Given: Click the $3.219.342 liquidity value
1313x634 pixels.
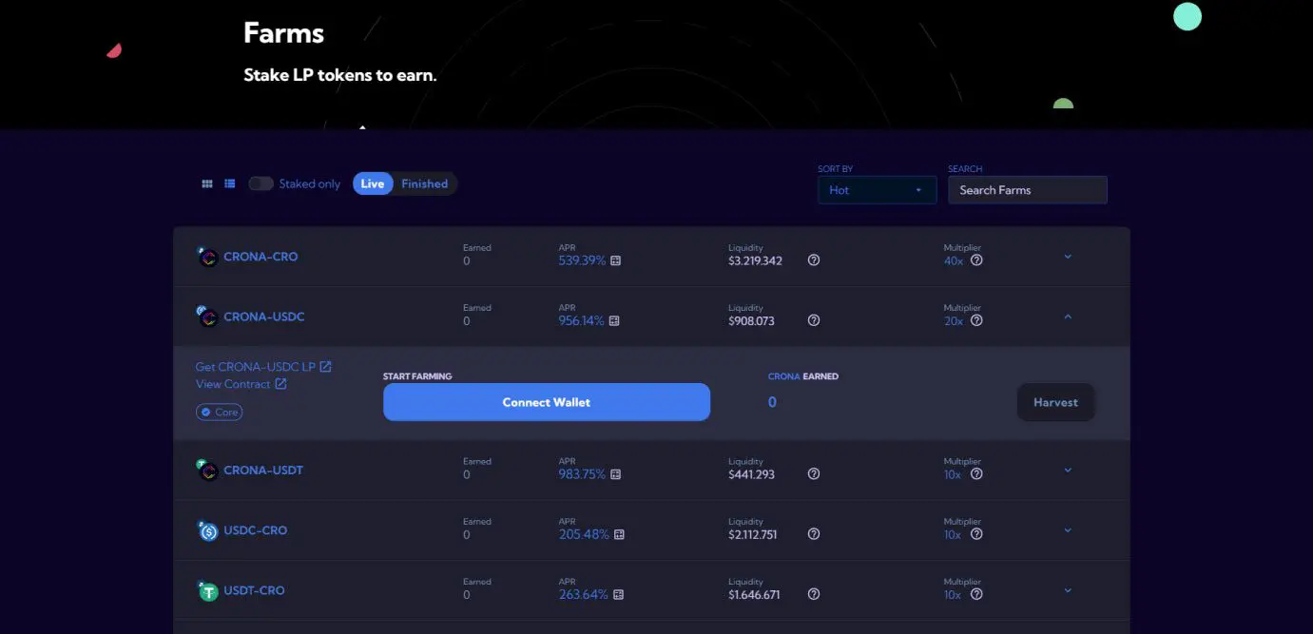Looking at the screenshot, I should tap(755, 260).
